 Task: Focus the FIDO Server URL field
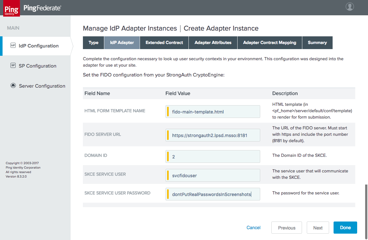click(x=213, y=135)
